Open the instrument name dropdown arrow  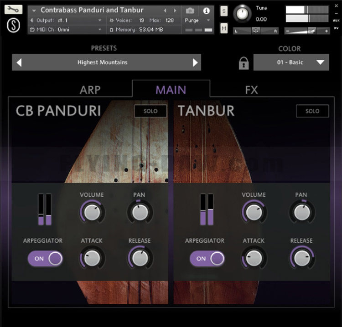click(x=34, y=10)
